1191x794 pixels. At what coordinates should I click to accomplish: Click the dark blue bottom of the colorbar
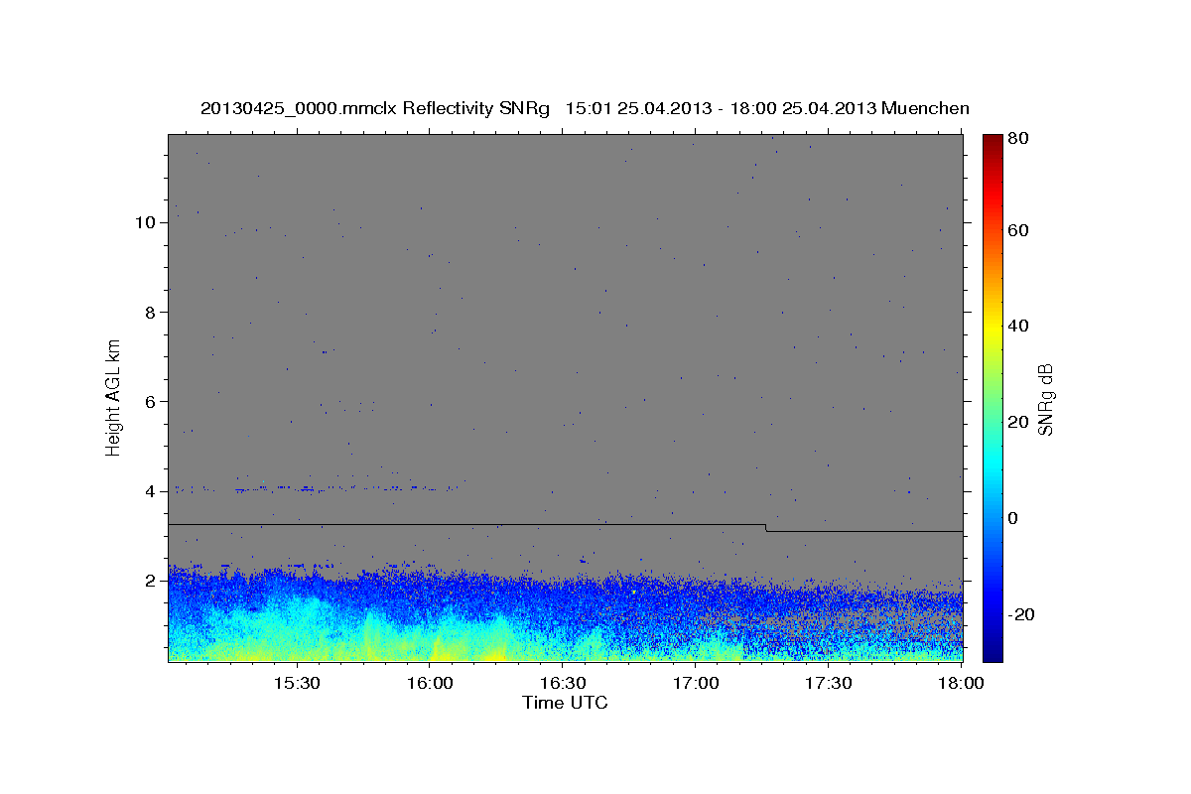click(992, 652)
